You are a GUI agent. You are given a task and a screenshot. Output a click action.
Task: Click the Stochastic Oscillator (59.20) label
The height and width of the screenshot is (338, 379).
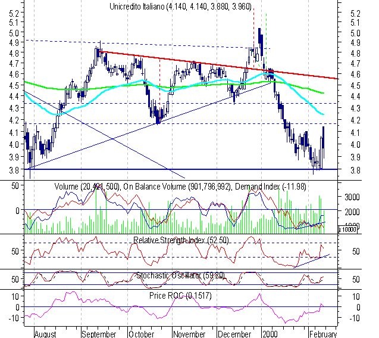[180, 275]
